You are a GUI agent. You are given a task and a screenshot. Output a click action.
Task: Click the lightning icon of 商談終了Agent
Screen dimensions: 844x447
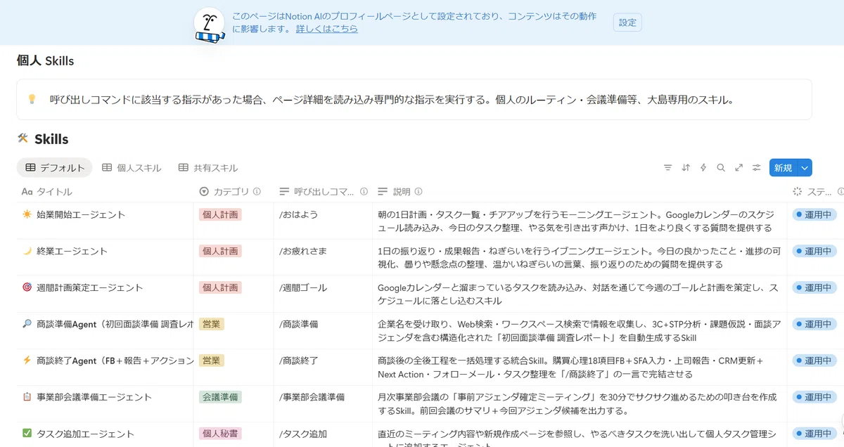27,361
